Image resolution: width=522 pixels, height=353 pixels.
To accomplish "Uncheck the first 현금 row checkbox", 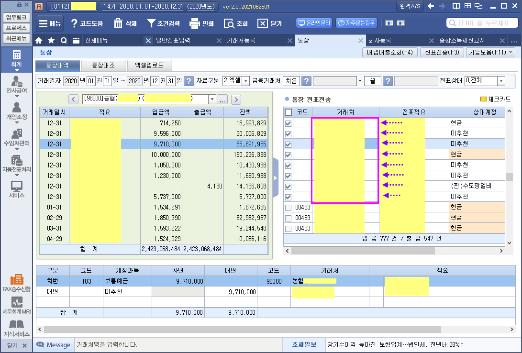I will [x=288, y=123].
